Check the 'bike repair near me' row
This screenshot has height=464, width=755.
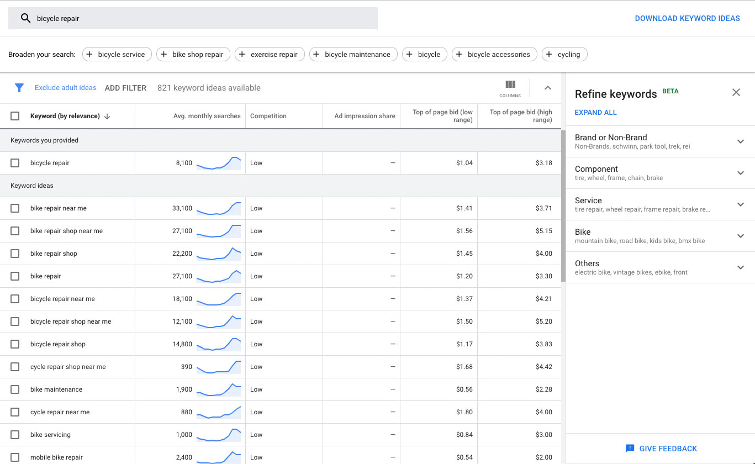[15, 208]
